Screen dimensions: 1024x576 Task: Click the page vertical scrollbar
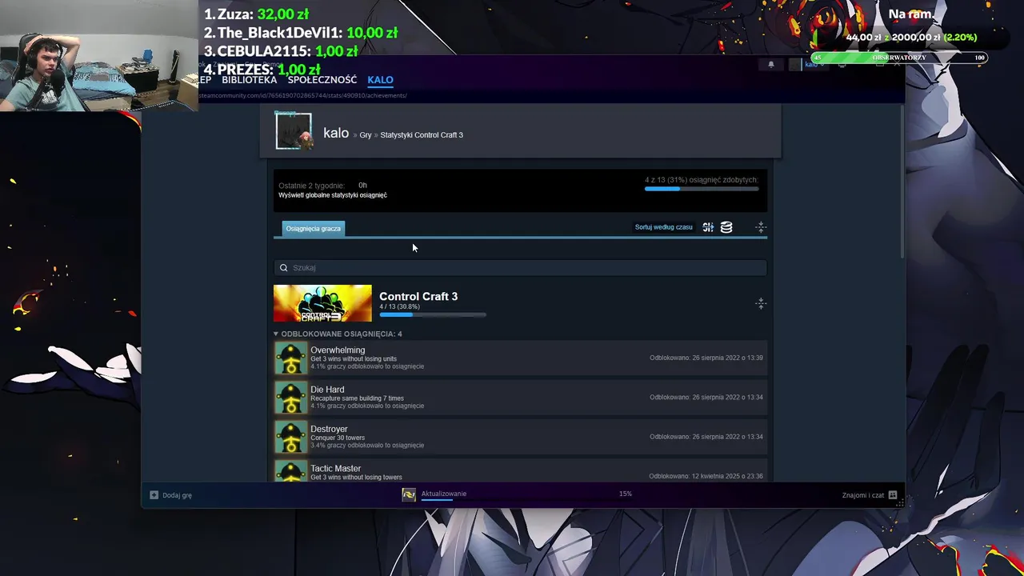click(x=902, y=181)
